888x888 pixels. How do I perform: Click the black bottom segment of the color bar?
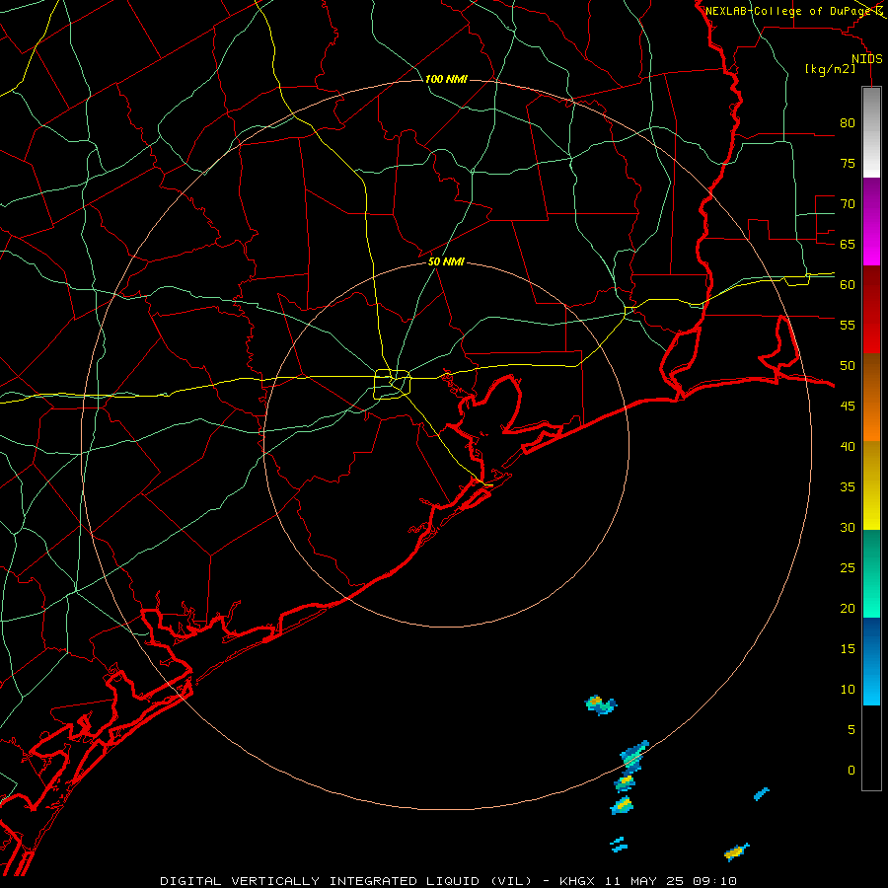tap(871, 748)
